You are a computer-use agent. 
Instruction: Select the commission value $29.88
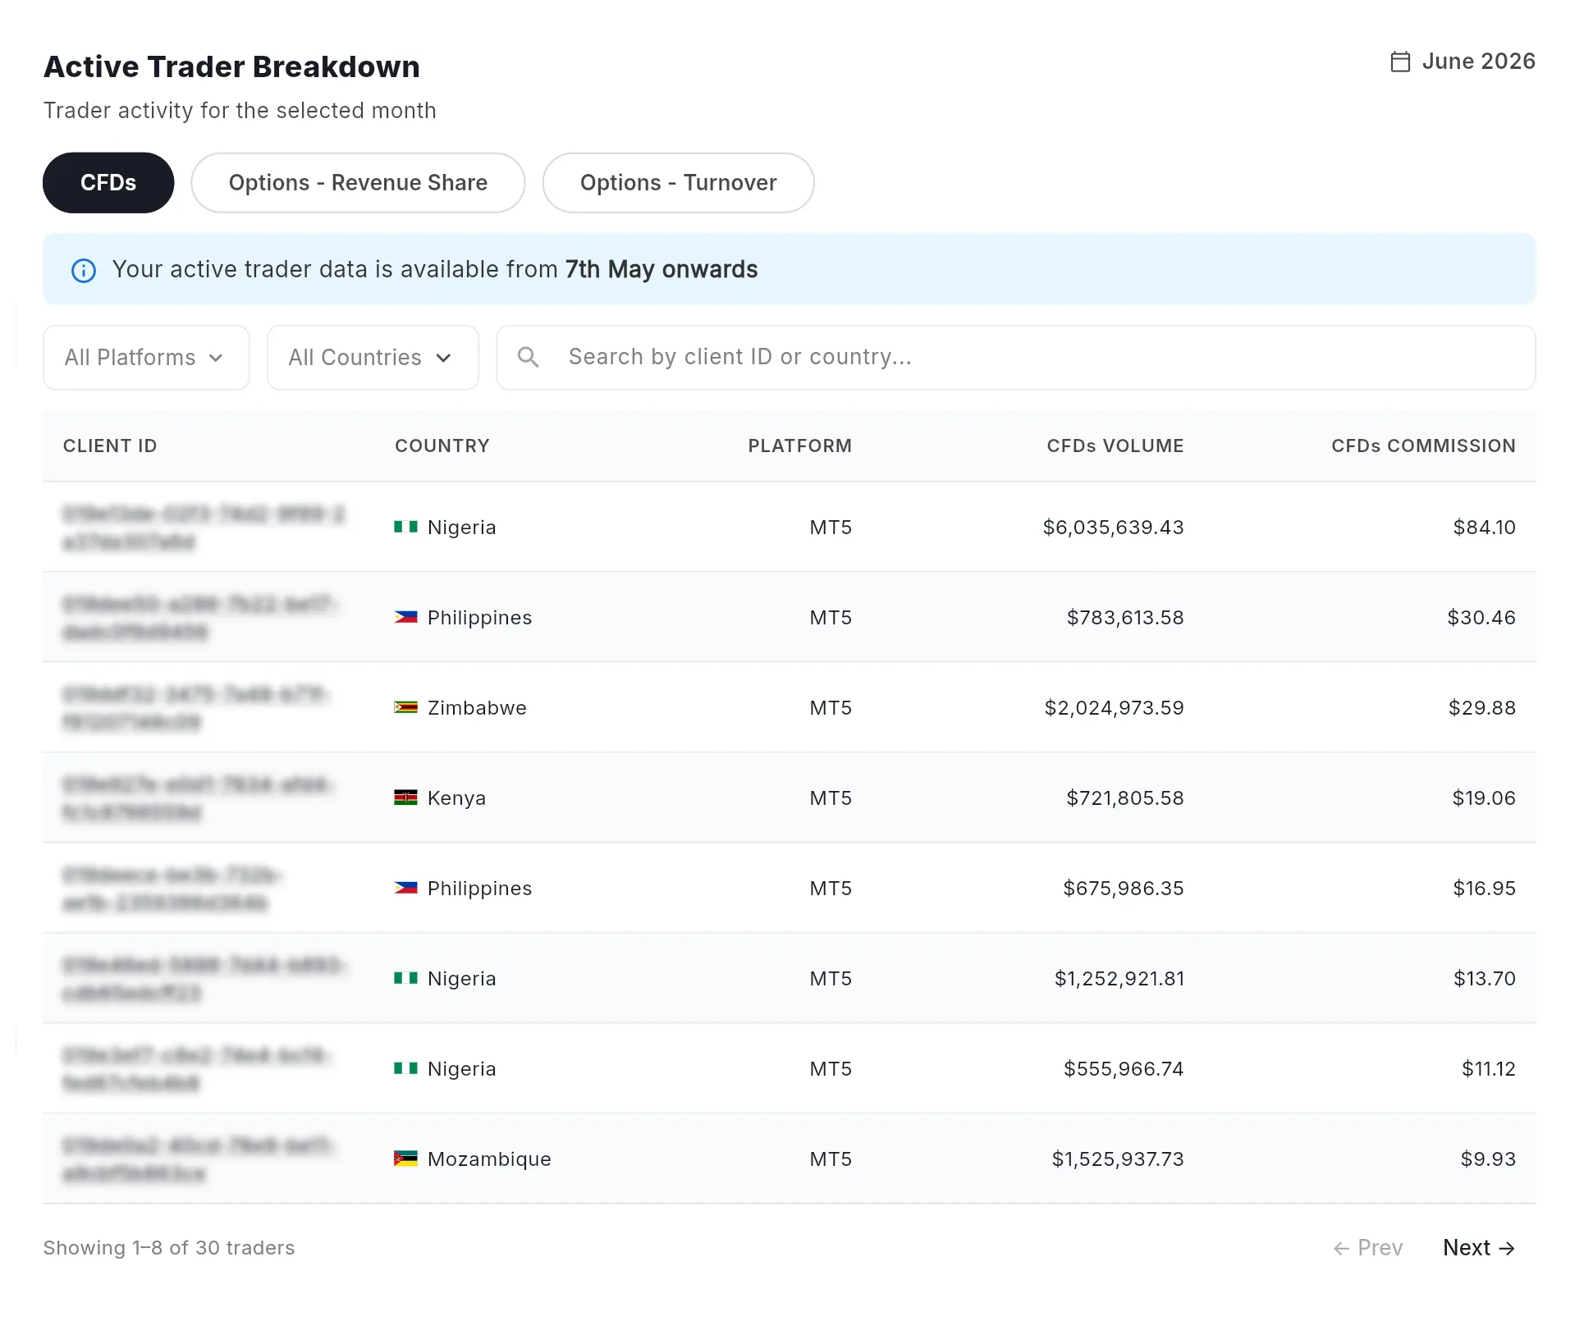click(1482, 708)
